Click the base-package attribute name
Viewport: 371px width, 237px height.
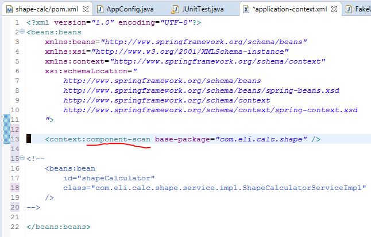tap(183, 139)
